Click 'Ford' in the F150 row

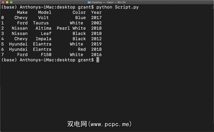point(22,55)
